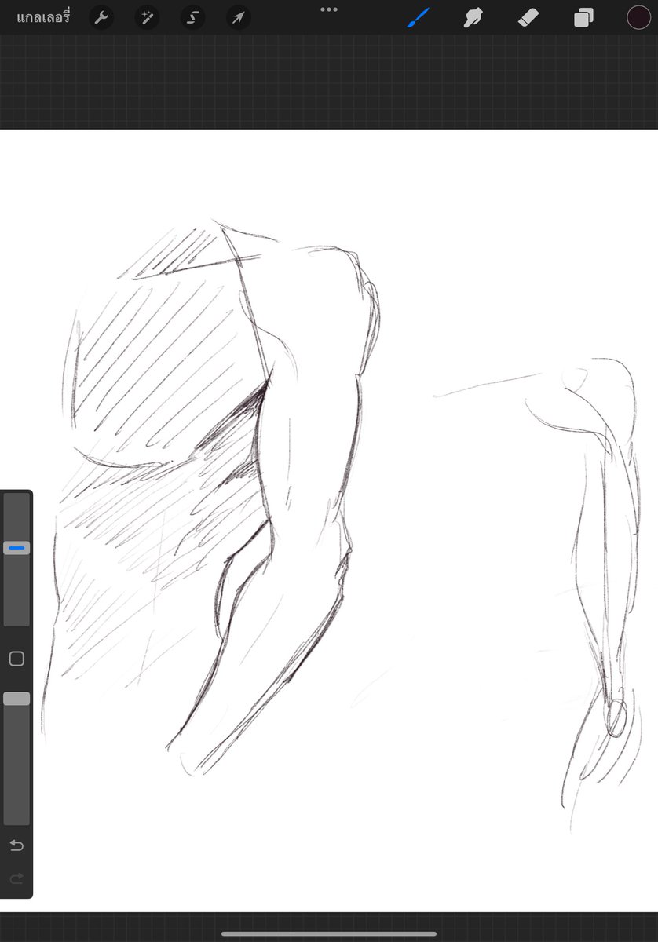
Task: Select the Smudge finger tool
Action: click(x=473, y=17)
